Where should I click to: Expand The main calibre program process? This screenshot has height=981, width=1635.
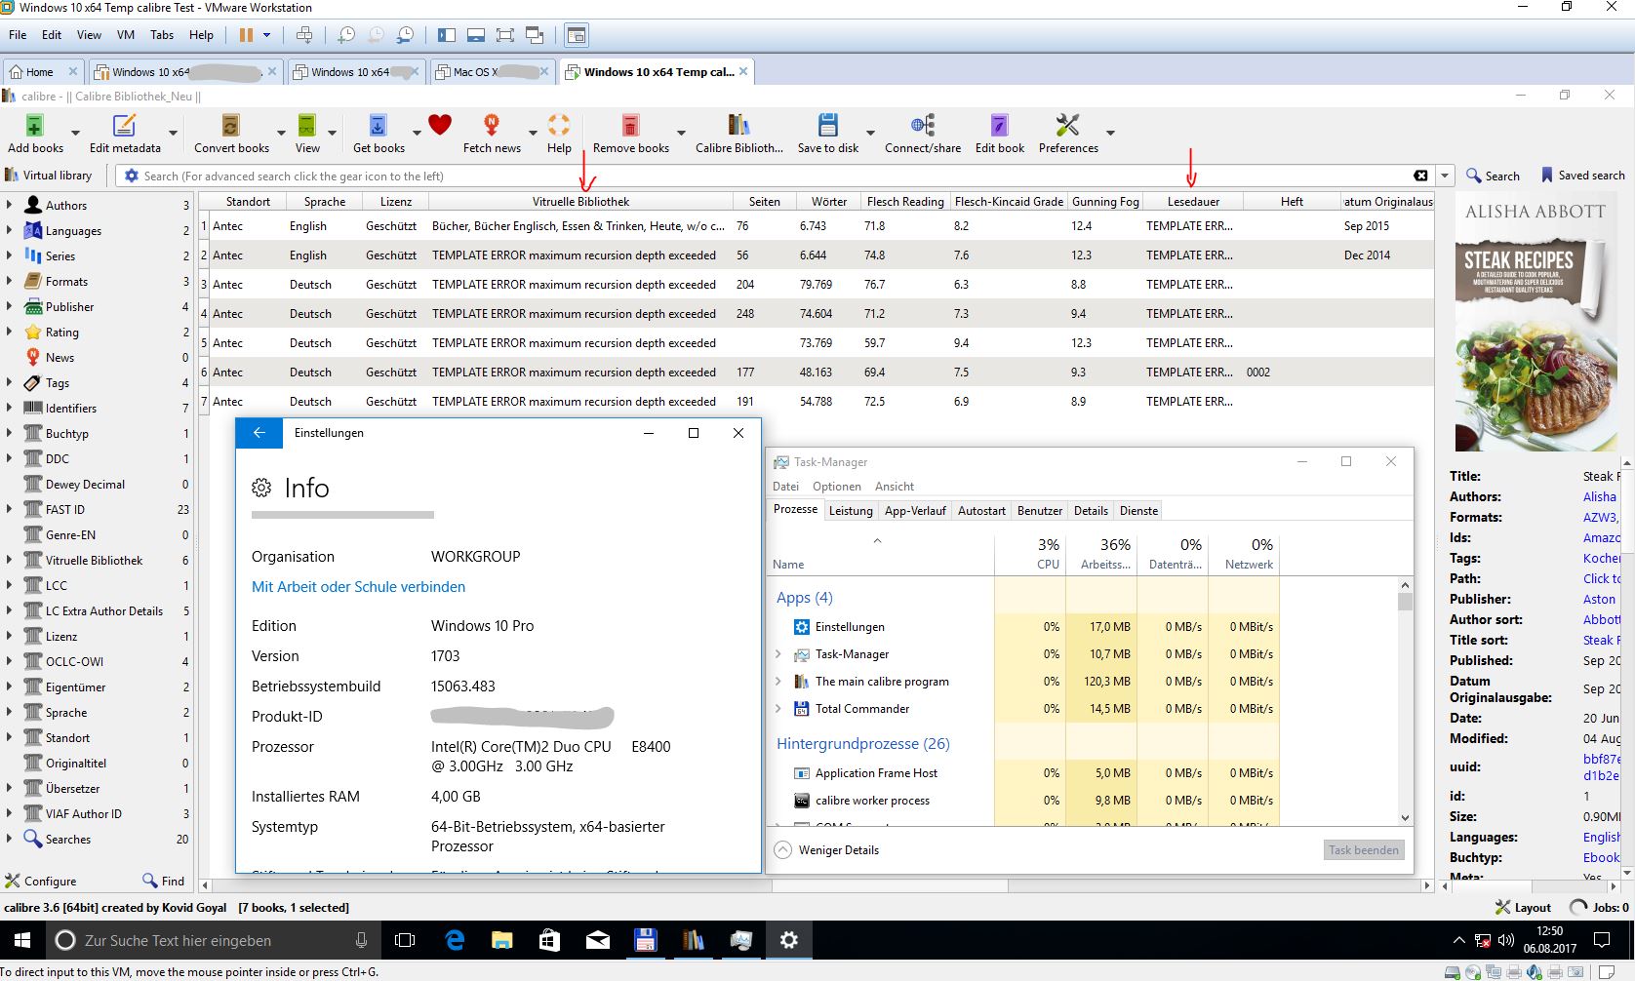point(778,682)
